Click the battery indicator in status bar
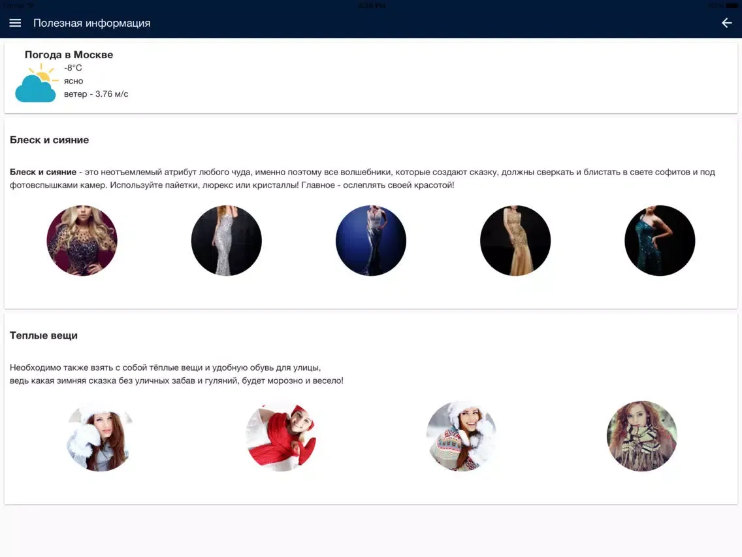 731,6
